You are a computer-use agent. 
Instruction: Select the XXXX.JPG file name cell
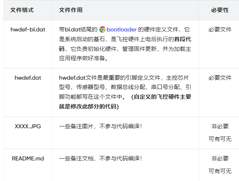(28, 126)
